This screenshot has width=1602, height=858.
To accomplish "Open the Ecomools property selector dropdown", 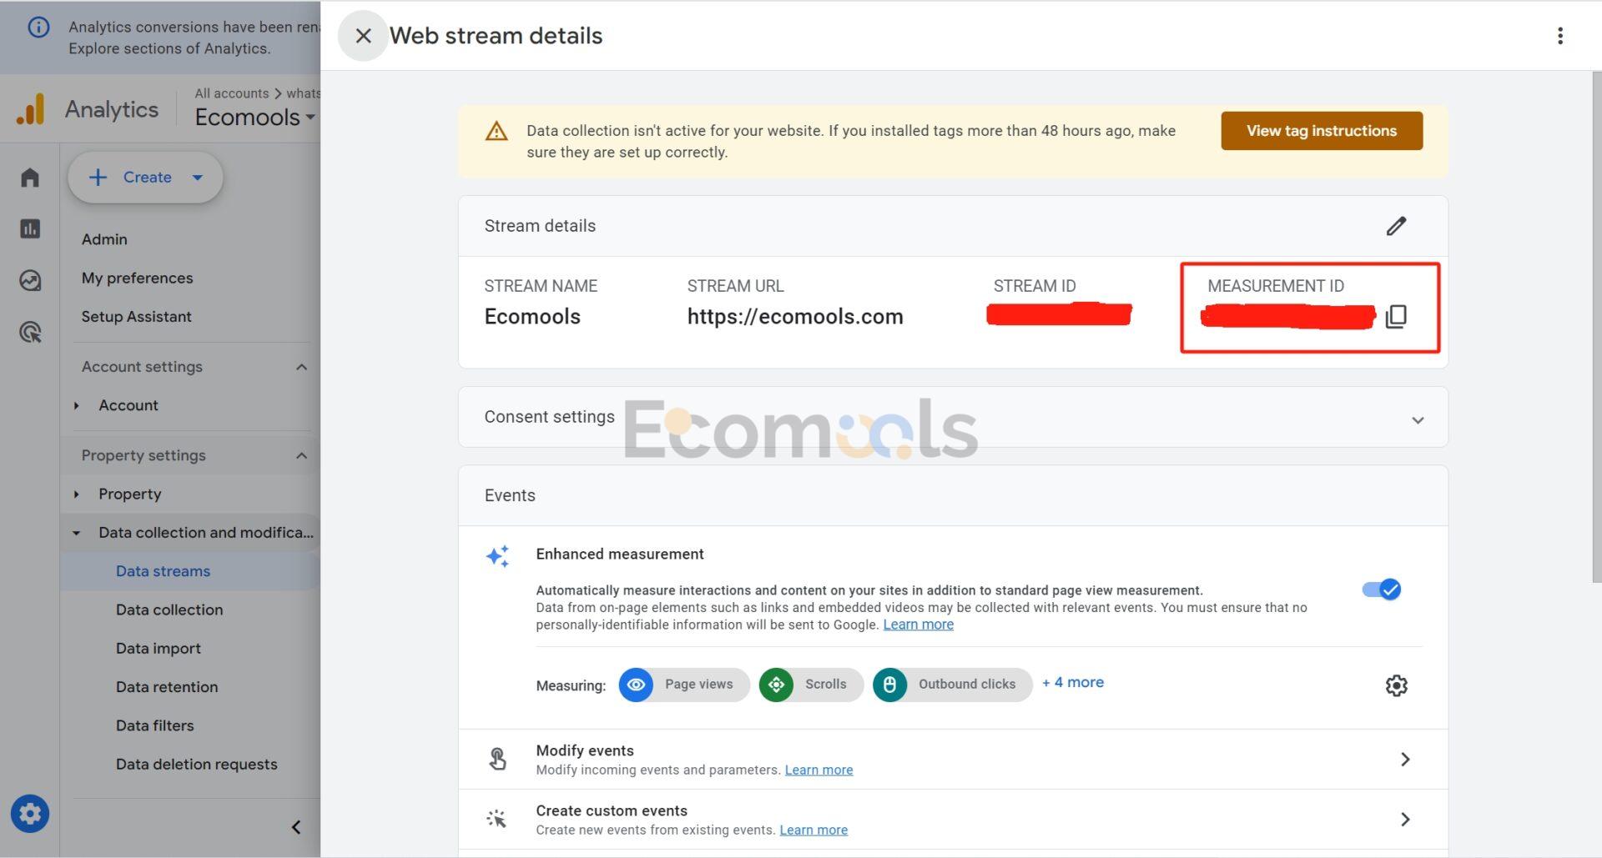I will pyautogui.click(x=254, y=117).
